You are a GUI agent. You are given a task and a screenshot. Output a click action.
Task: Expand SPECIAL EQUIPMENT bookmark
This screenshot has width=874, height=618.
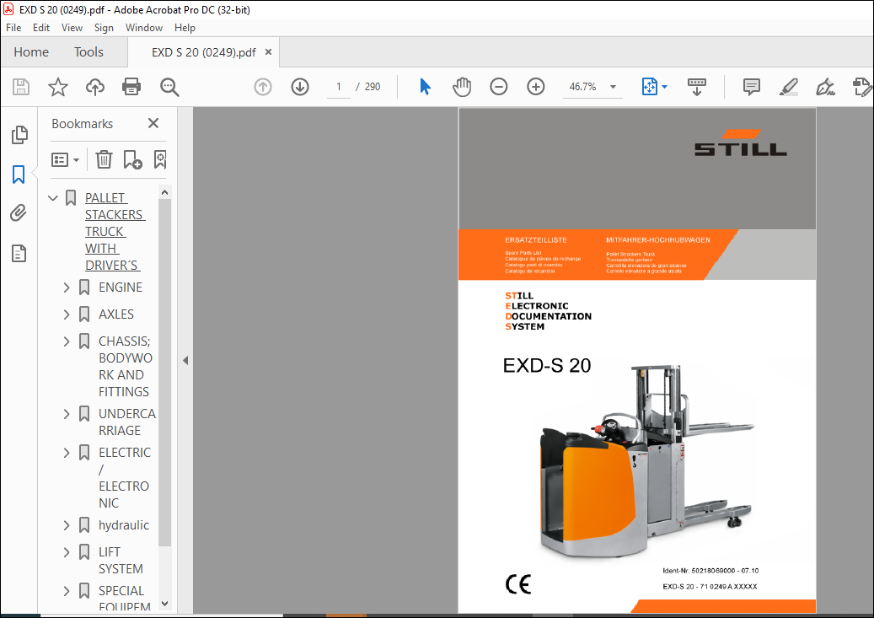pos(67,591)
